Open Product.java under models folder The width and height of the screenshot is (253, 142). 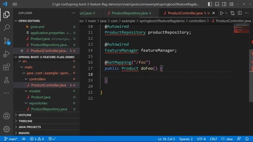click(47, 97)
